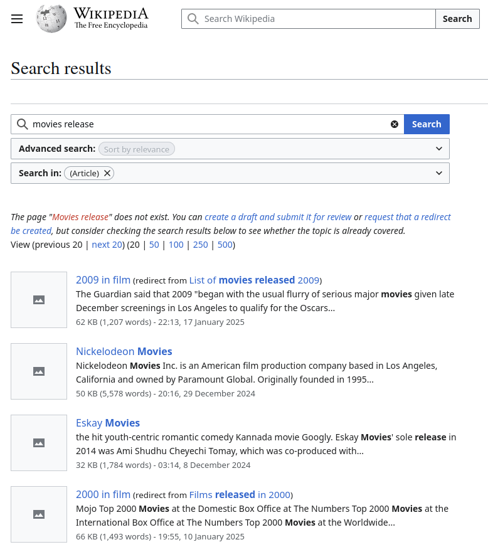Open thumbnail placeholder for Nickelodeon Movies
The height and width of the screenshot is (552, 488).
point(39,371)
